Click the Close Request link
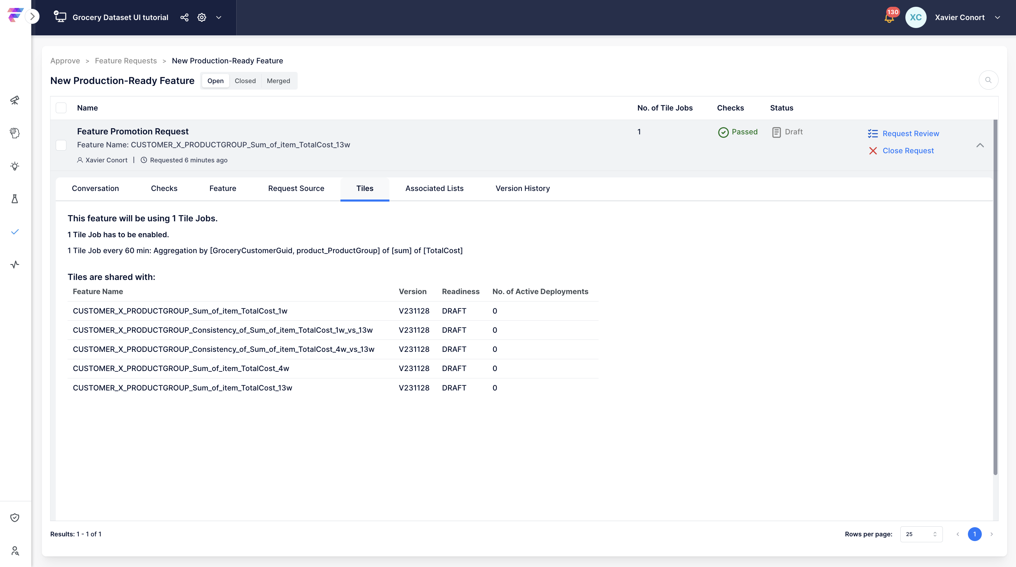 pyautogui.click(x=908, y=151)
